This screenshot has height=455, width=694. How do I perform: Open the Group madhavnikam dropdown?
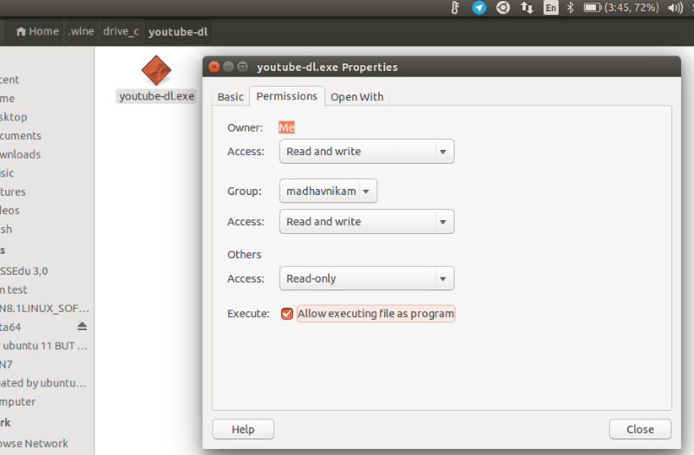(328, 191)
